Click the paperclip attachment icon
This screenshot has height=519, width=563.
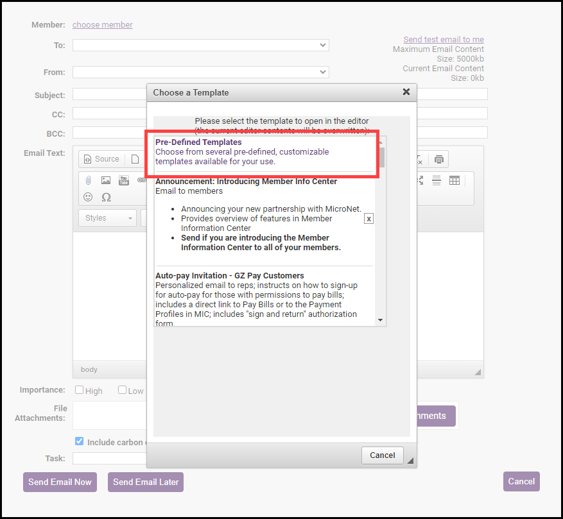(x=89, y=180)
